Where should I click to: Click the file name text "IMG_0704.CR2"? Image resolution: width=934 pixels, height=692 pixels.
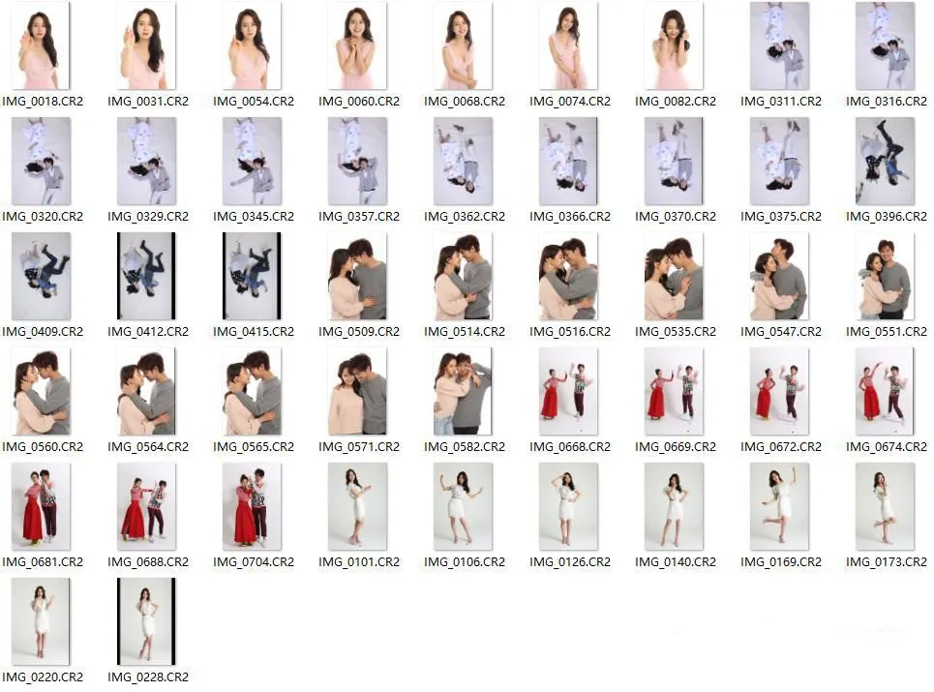(254, 561)
